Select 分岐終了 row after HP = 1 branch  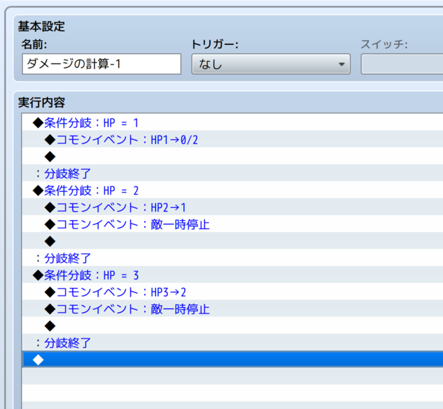(233, 173)
